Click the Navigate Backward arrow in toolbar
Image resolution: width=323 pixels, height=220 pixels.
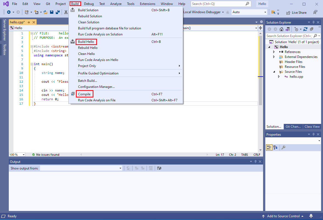tap(9, 12)
